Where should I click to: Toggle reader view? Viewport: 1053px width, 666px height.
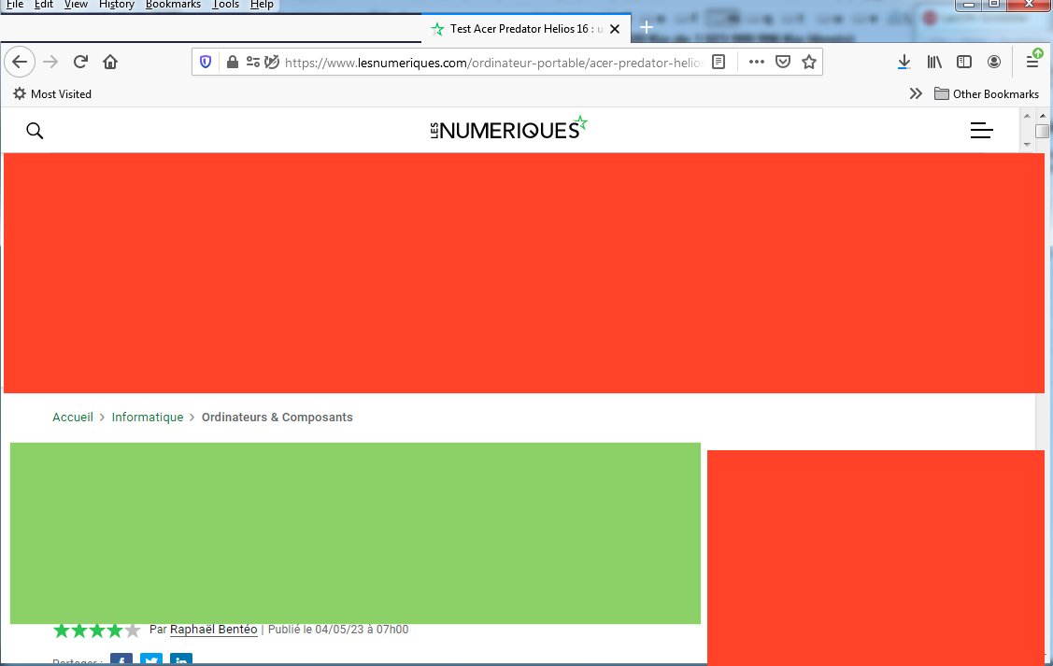719,63
